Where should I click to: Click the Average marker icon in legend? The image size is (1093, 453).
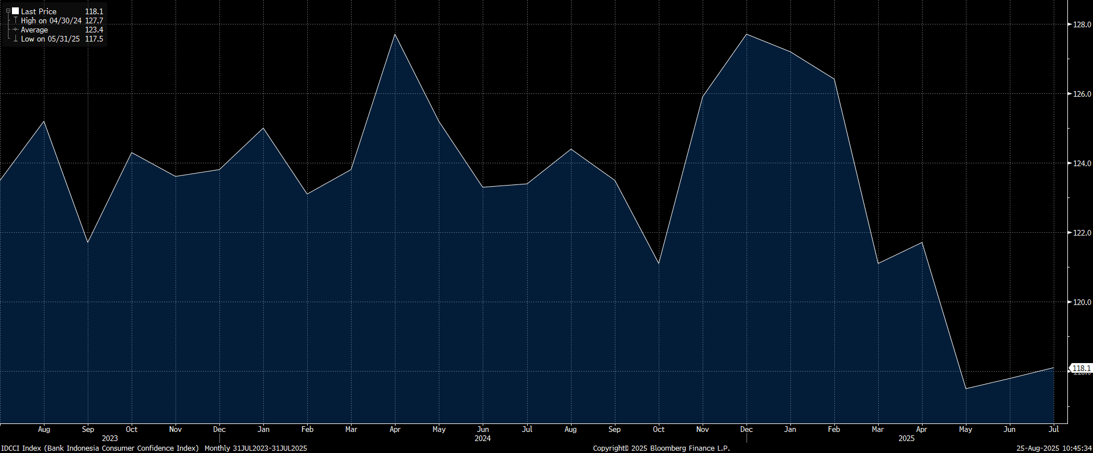point(15,30)
